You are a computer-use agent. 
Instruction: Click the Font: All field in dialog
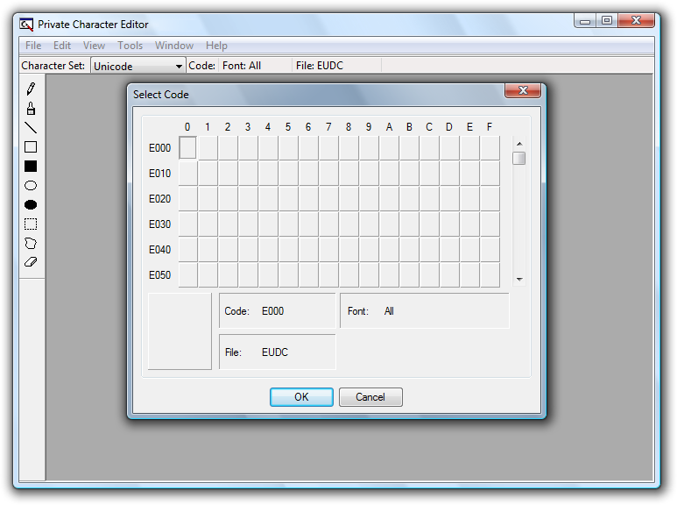(x=425, y=311)
